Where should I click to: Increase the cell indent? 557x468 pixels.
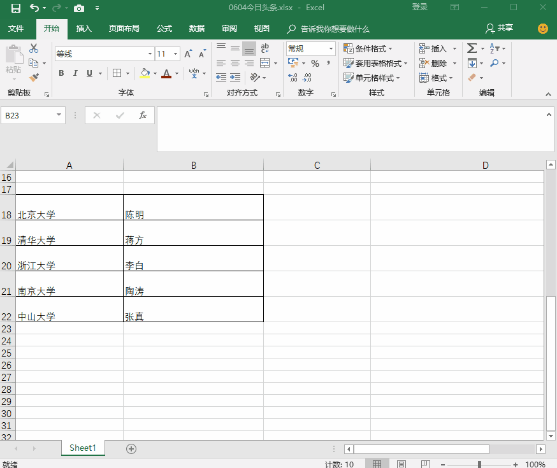coord(235,77)
